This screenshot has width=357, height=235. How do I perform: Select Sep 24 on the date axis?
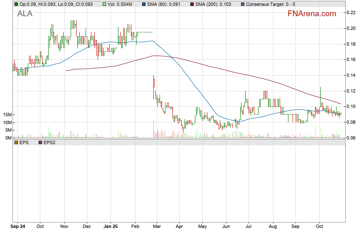pyautogui.click(x=18, y=227)
